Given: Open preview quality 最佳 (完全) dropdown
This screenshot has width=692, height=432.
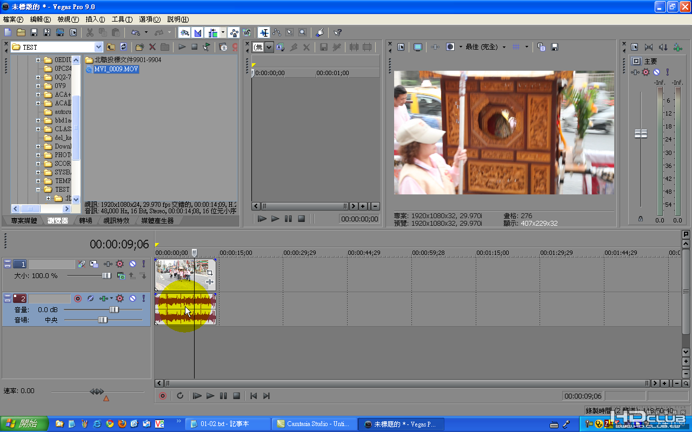Looking at the screenshot, I should click(x=504, y=47).
